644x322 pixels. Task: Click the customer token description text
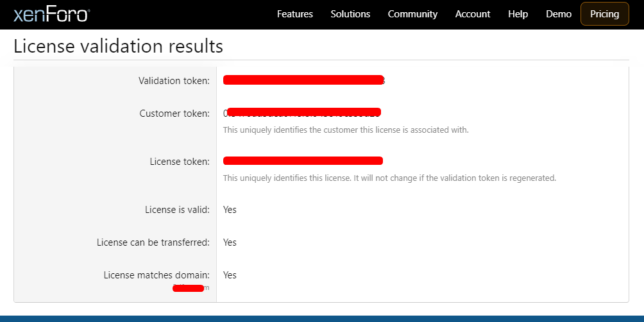pos(346,130)
